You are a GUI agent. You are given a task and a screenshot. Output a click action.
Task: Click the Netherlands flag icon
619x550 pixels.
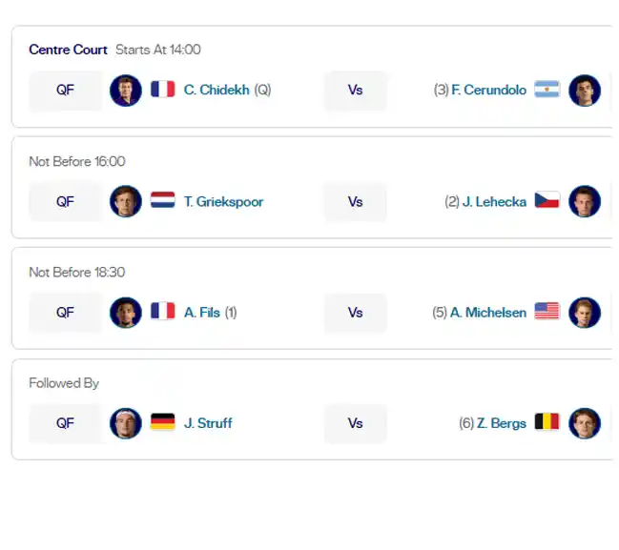(163, 200)
